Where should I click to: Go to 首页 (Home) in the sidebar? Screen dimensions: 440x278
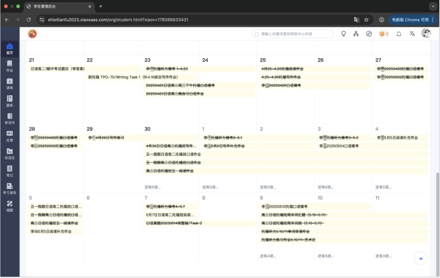tap(9, 48)
